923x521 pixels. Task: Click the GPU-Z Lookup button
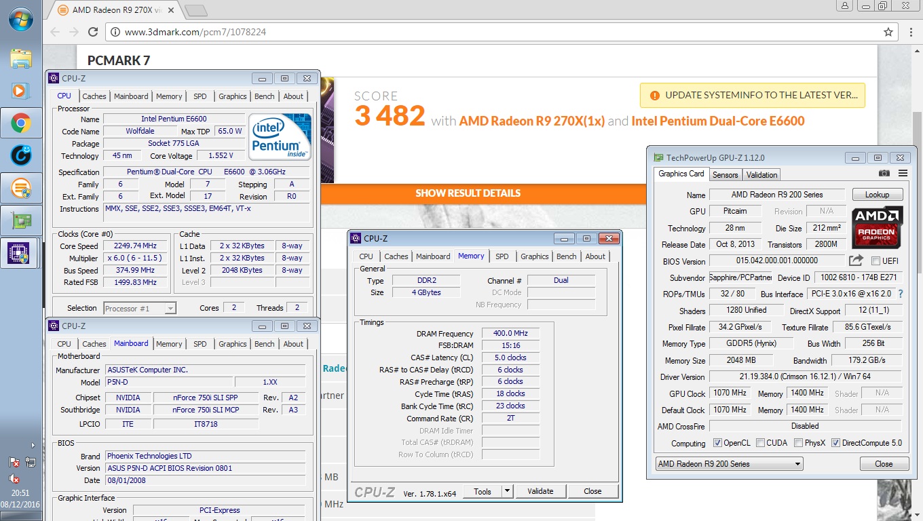877,195
